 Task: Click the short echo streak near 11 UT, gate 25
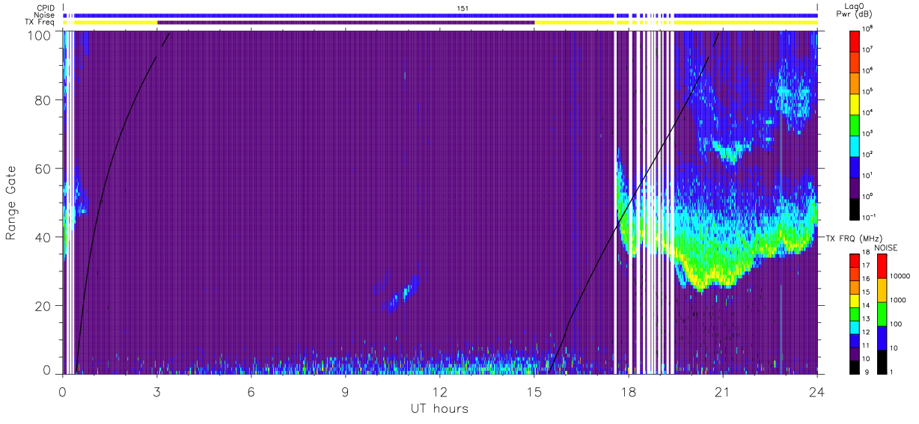404,293
